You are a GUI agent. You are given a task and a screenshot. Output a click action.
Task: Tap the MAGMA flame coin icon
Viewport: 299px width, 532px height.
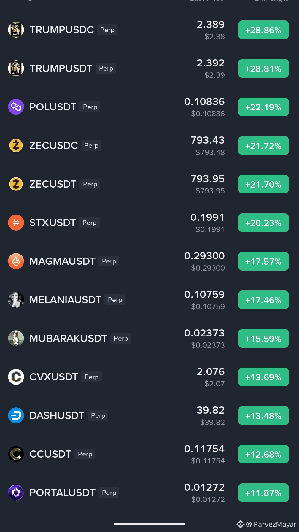tap(16, 261)
